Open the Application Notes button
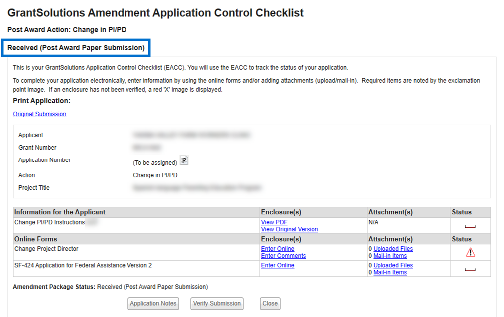The width and height of the screenshot is (504, 317). (x=153, y=303)
